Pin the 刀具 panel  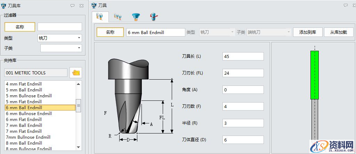pyautogui.click(x=346, y=5)
